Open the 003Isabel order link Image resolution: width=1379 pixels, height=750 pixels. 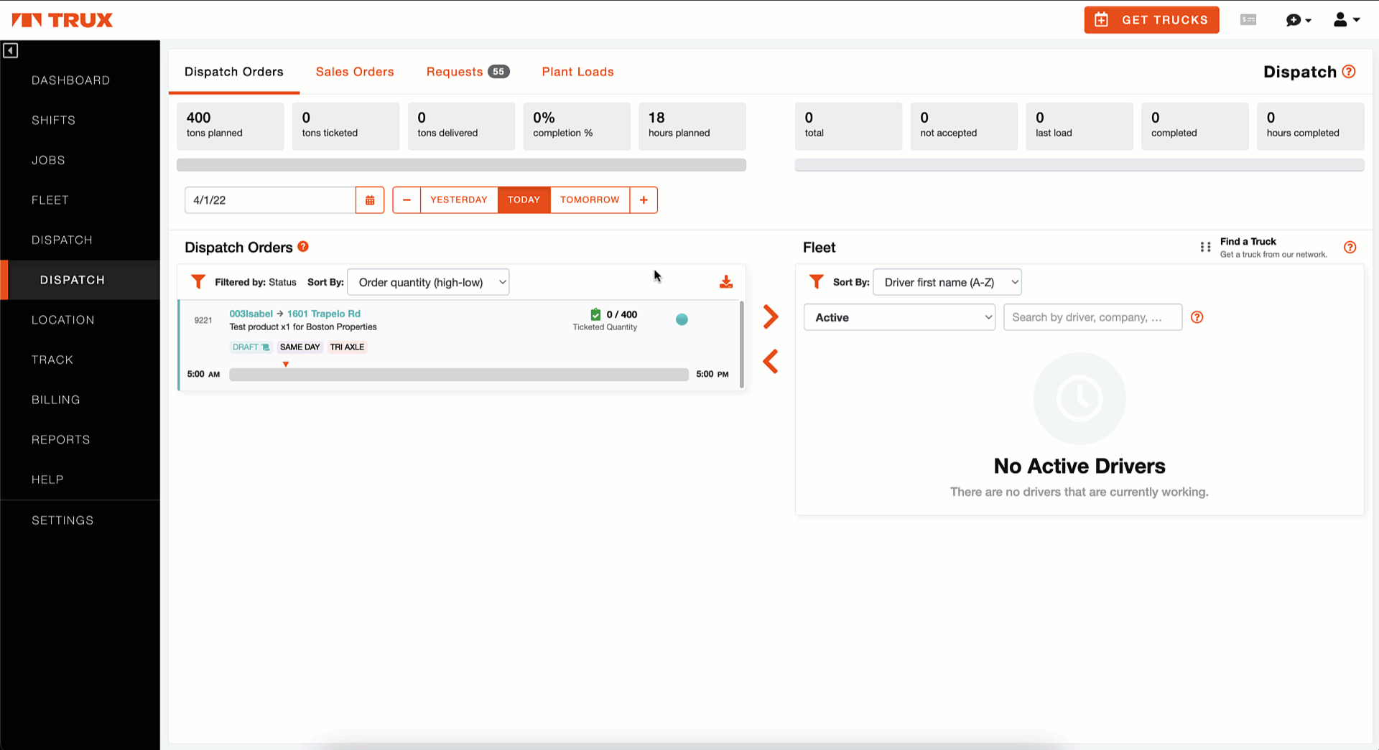251,314
